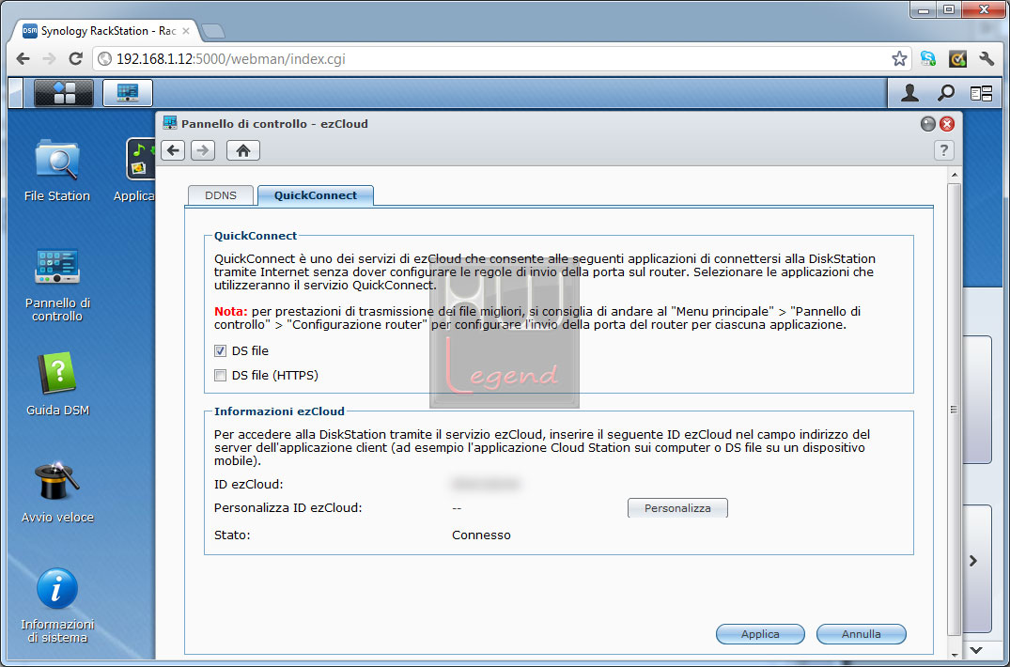Click the browser back arrow

(23, 59)
